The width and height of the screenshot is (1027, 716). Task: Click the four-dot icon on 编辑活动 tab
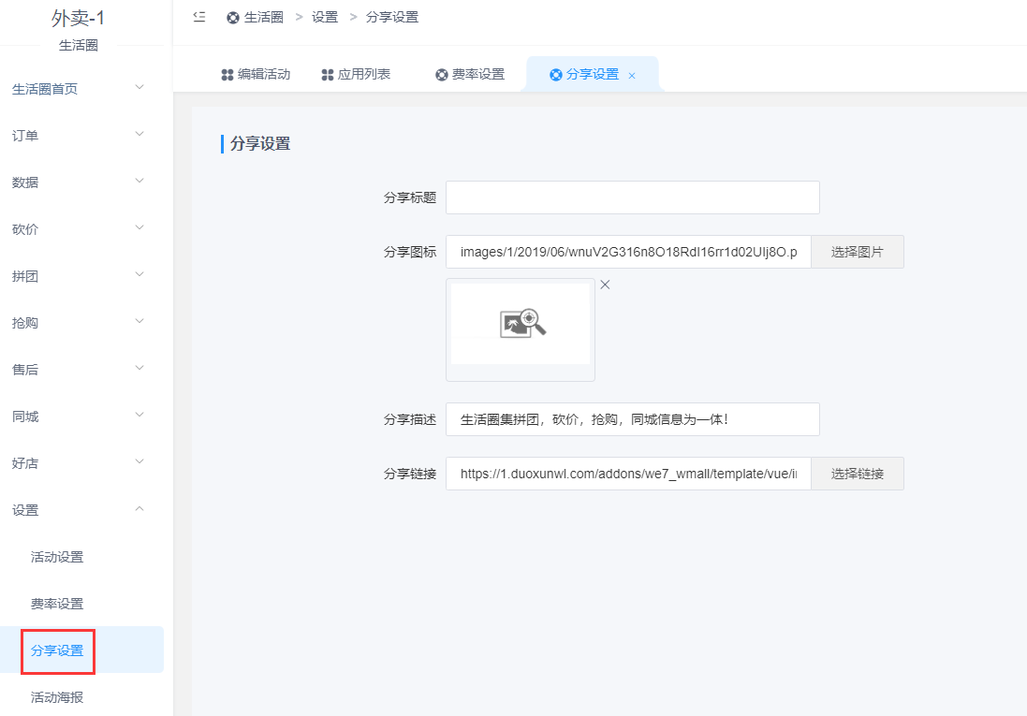227,75
